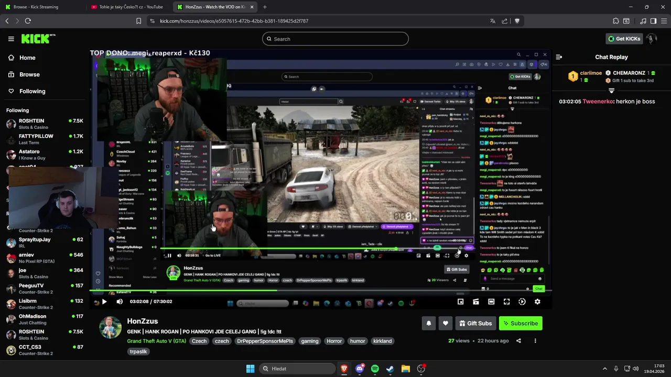
Task: Open joe channel in sidebar
Action: [x=45, y=273]
